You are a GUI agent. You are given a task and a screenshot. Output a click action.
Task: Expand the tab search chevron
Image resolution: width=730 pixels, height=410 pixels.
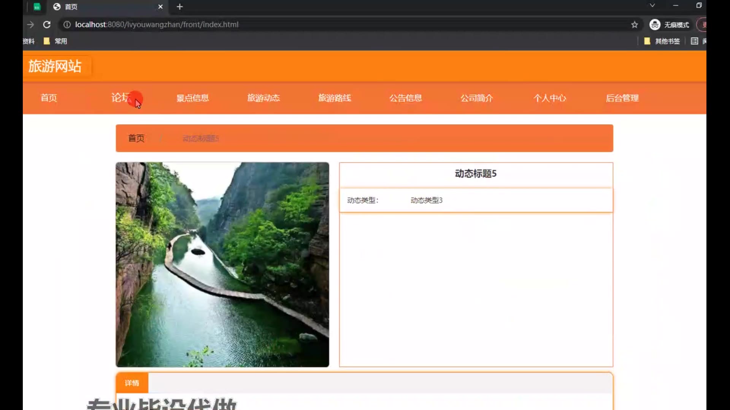pyautogui.click(x=652, y=5)
